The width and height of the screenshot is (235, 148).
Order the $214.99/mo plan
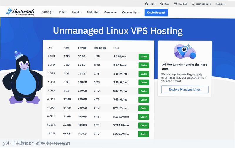[143, 125]
